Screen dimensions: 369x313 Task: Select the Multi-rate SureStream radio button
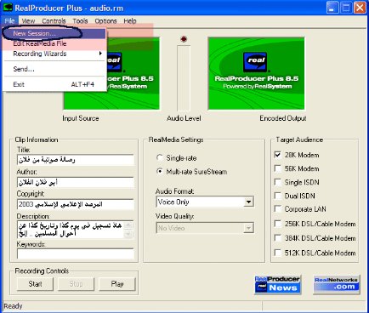click(x=160, y=172)
